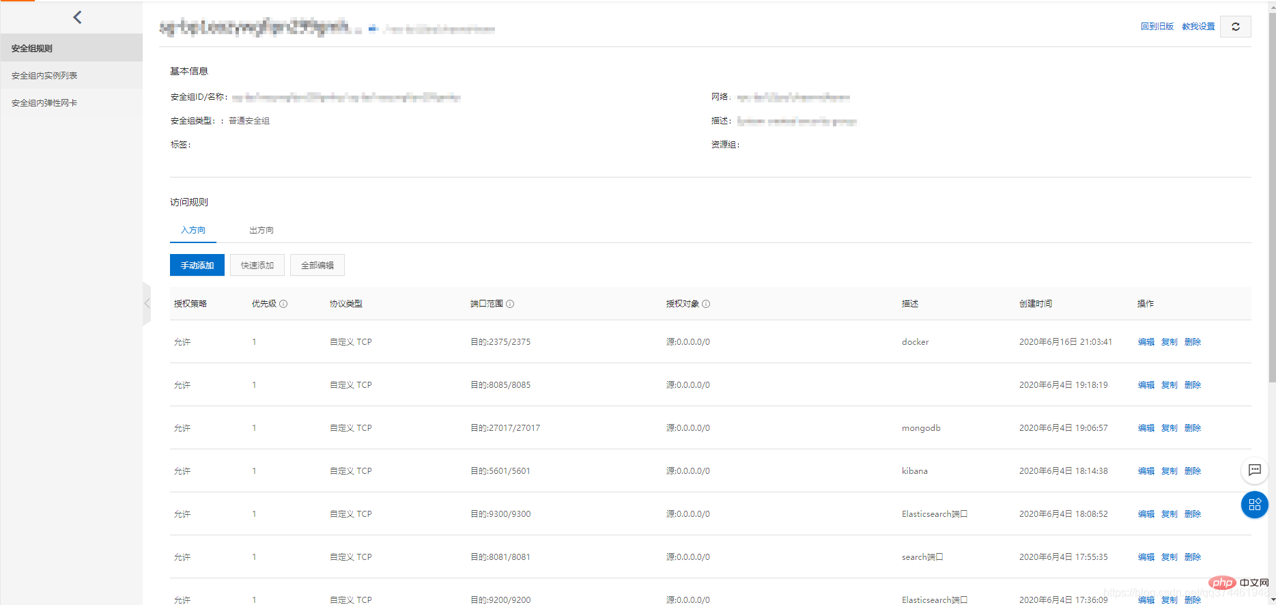1276x605 pixels.
Task: Click the 访问规则 section heading
Action: click(x=189, y=202)
